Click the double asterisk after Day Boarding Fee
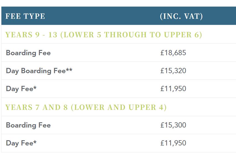 coord(69,70)
